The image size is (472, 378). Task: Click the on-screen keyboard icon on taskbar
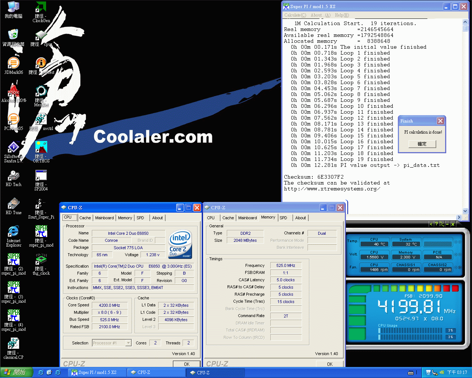[x=411, y=372]
